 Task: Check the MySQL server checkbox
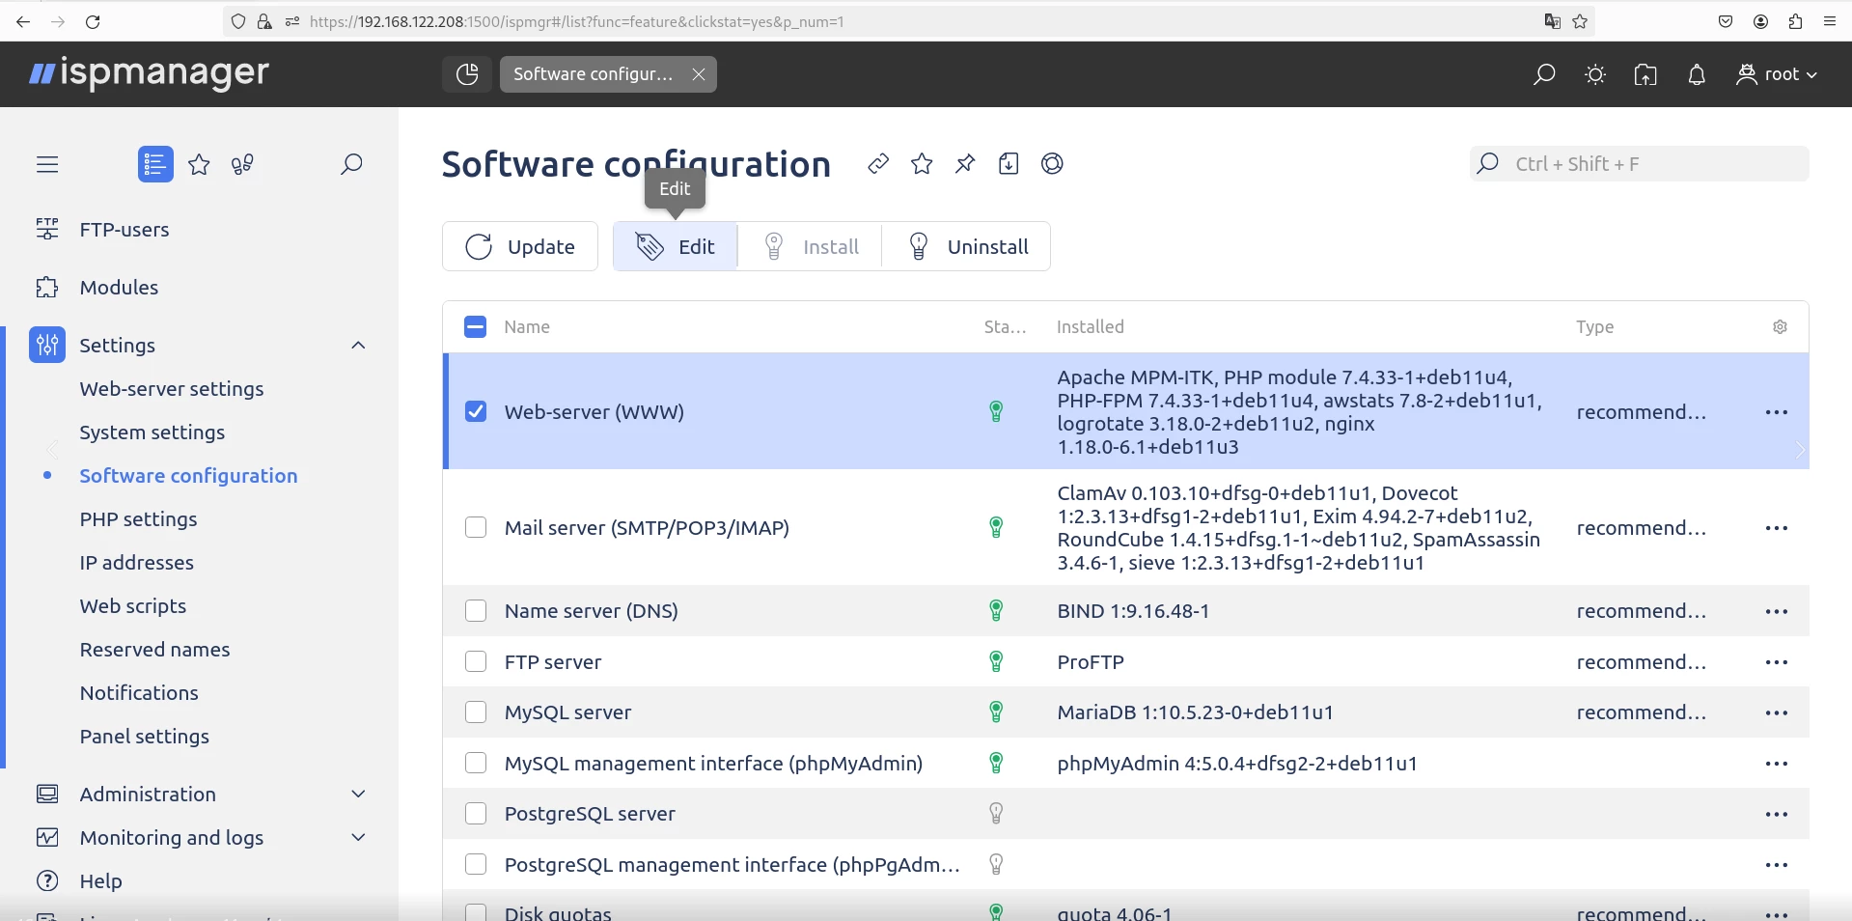point(476,712)
